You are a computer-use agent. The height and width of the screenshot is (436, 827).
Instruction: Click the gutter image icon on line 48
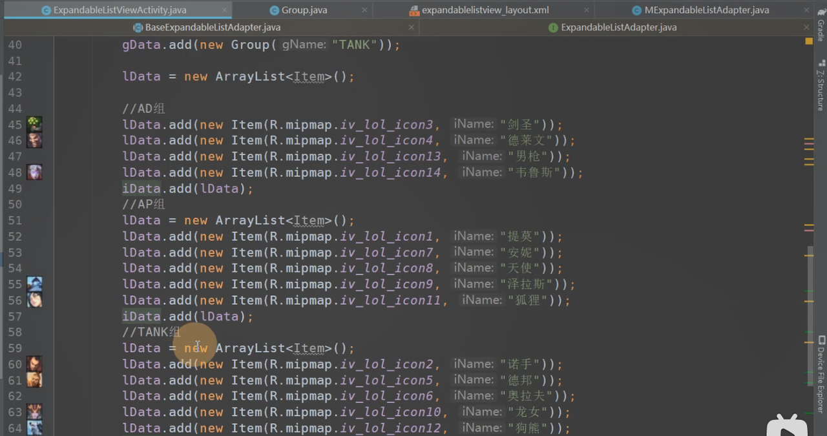coord(34,172)
